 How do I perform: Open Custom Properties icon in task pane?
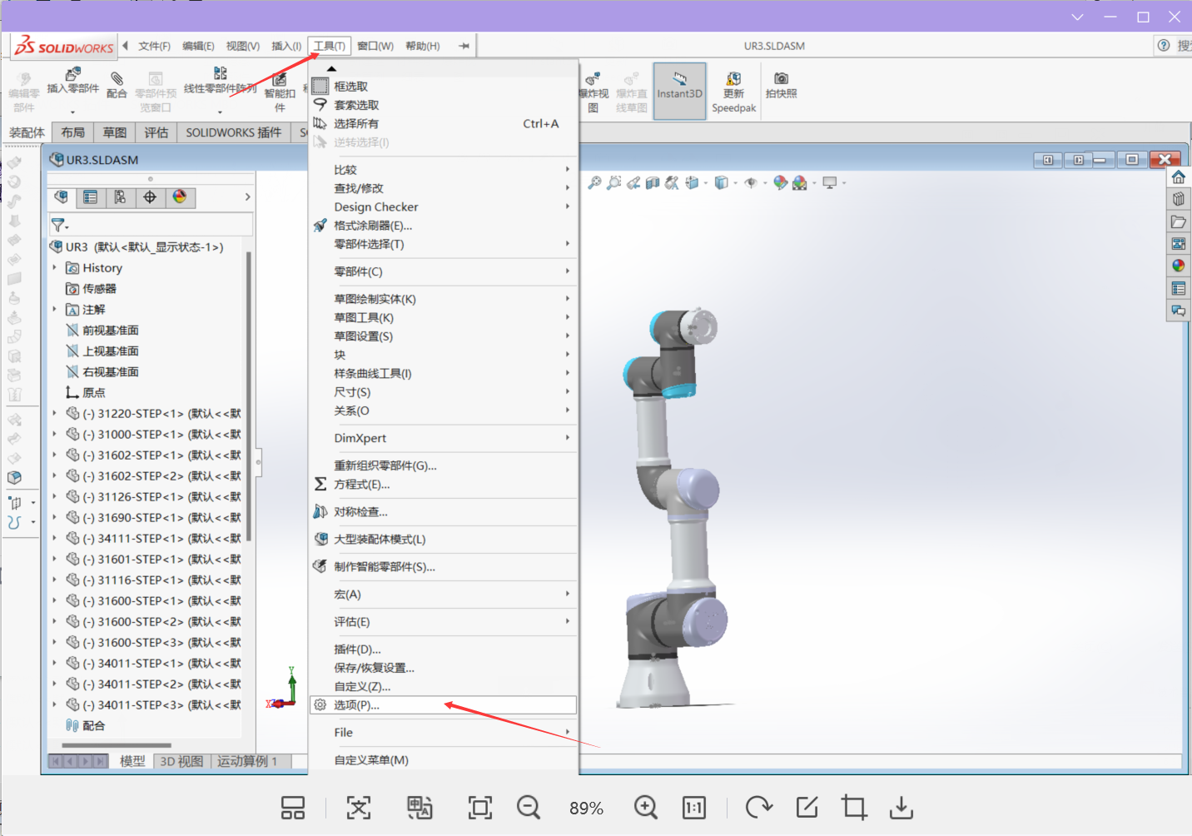1178,288
